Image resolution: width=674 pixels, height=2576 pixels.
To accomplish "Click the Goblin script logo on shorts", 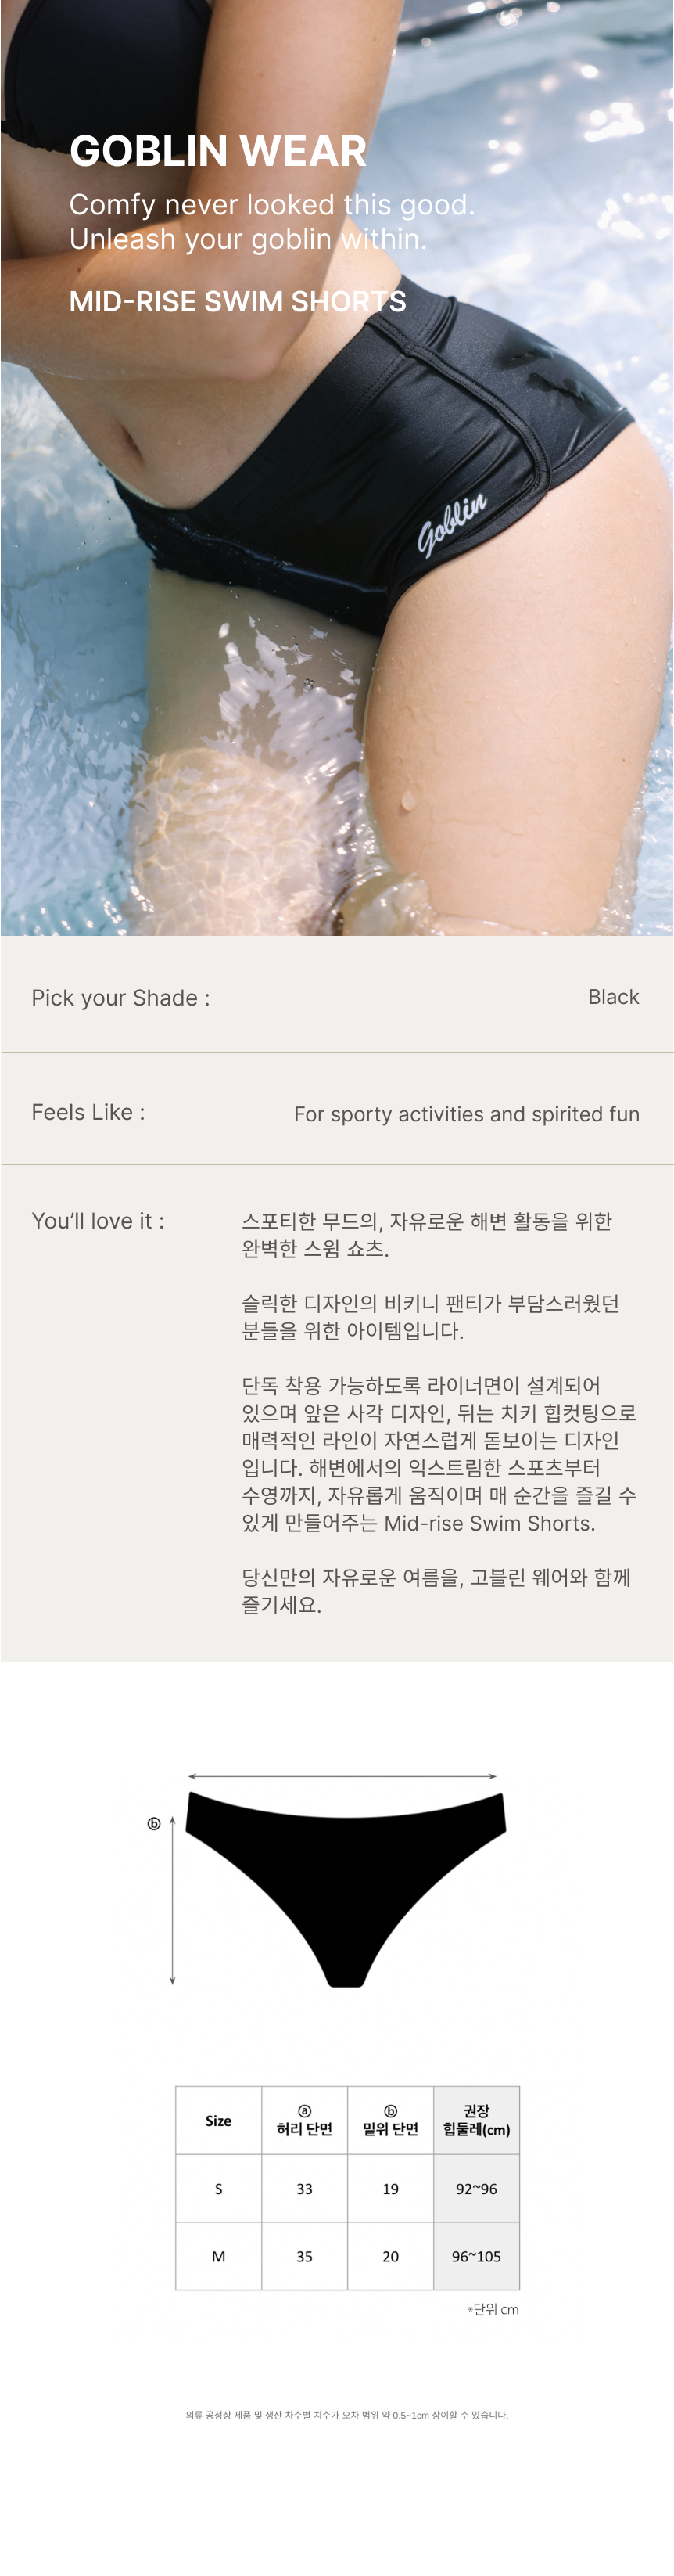I will pos(451,523).
